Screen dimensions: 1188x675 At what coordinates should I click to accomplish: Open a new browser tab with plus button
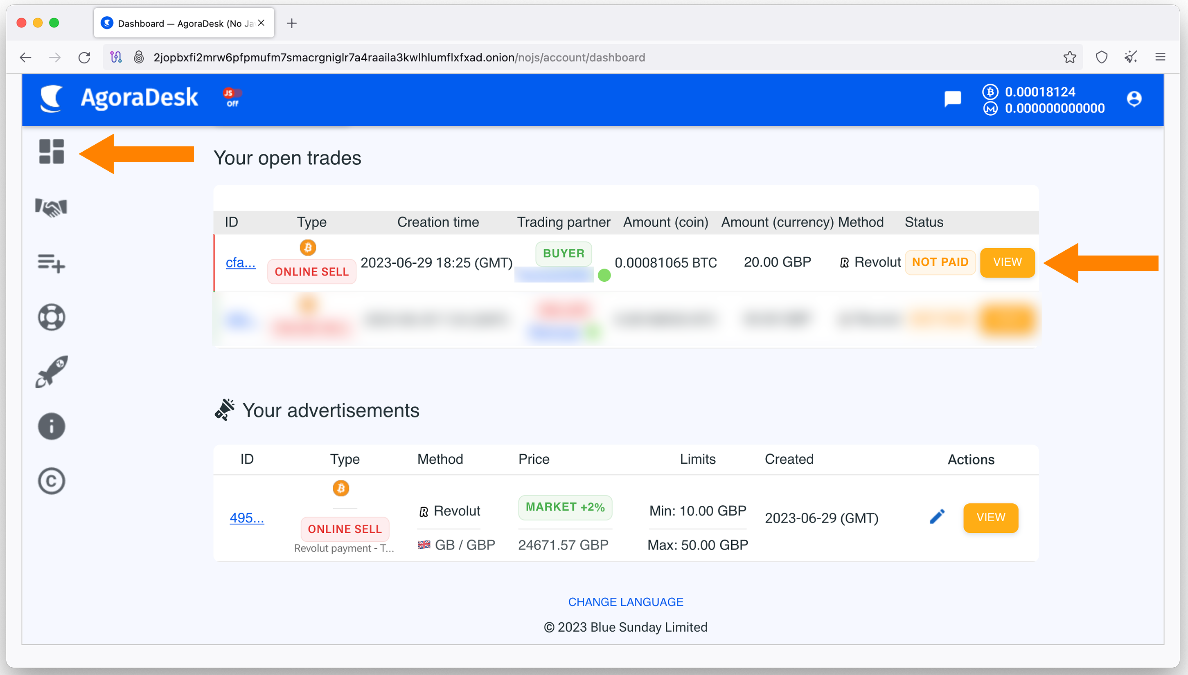tap(292, 23)
